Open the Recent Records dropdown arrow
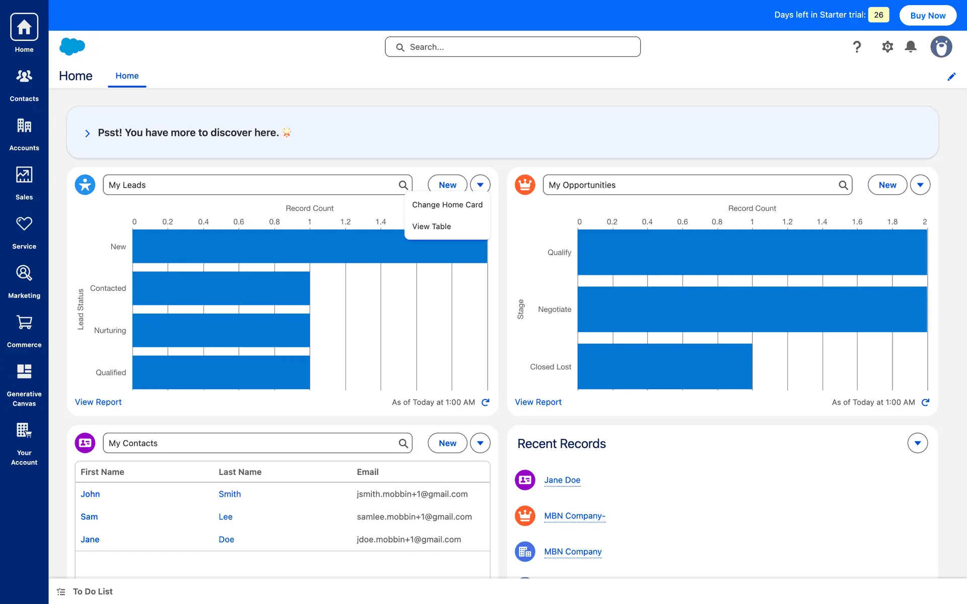Screen dimensions: 967x604 tap(917, 443)
